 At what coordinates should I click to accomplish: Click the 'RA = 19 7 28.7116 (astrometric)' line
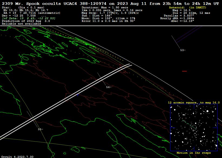point(32,13)
